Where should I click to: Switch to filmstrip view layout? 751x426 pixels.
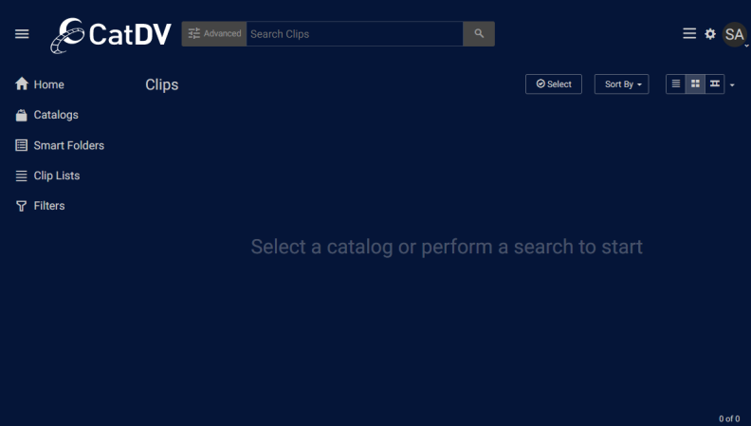(715, 83)
